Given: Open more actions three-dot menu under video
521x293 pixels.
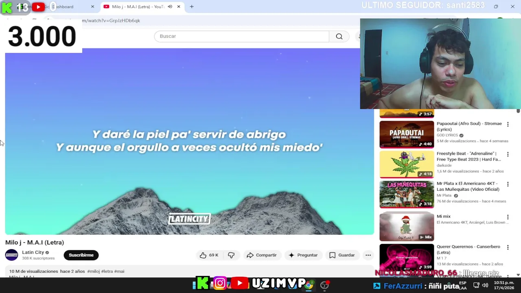Looking at the screenshot, I should point(368,255).
